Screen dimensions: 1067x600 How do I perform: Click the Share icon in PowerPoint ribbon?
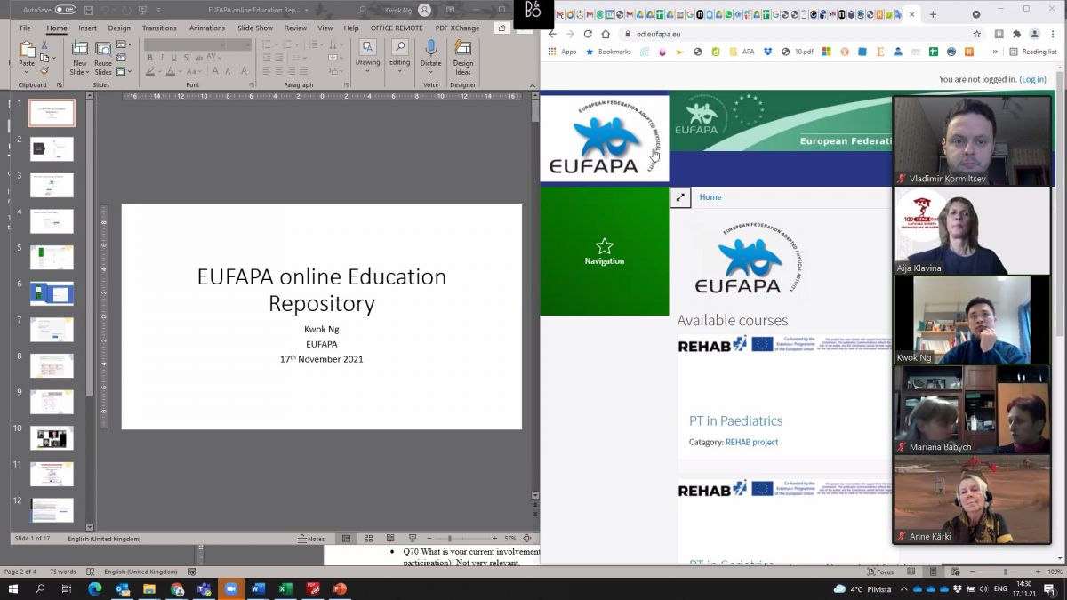[502, 28]
